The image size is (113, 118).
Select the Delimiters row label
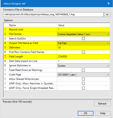click(14, 47)
